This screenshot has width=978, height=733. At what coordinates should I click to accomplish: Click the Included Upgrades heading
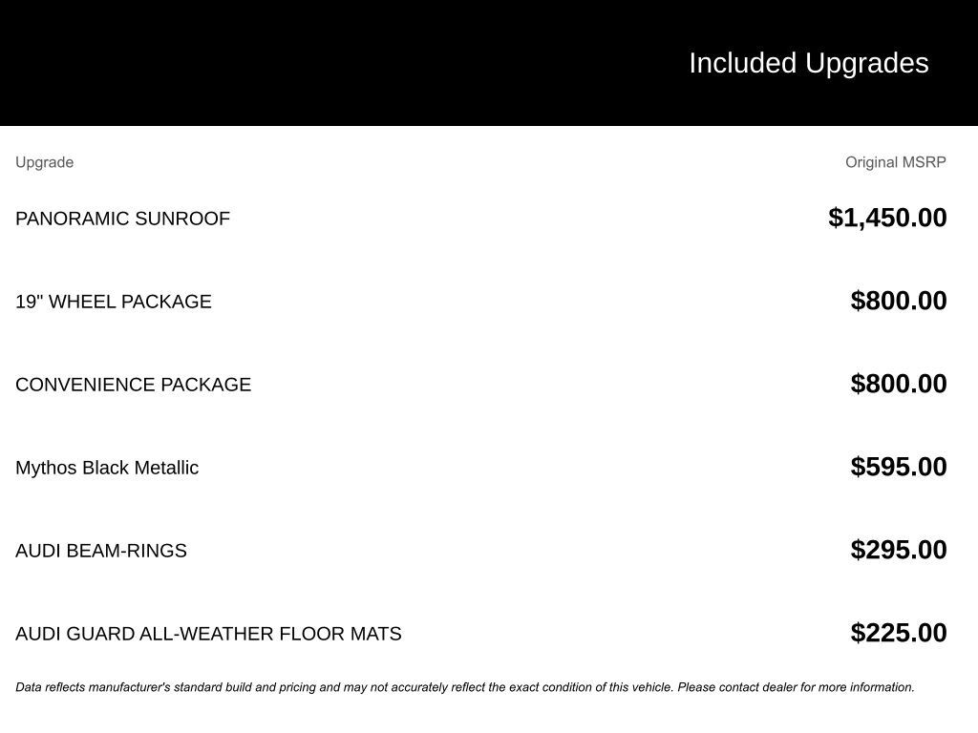click(808, 63)
